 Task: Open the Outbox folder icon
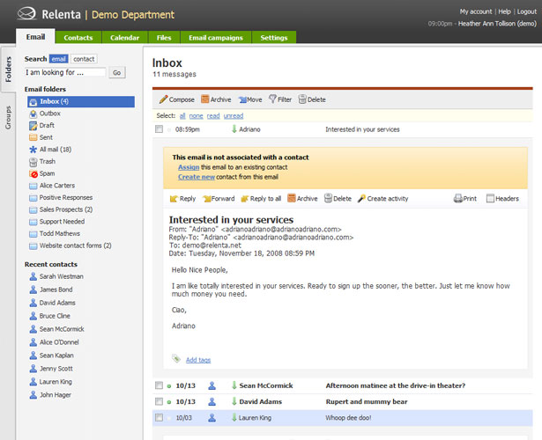click(x=33, y=114)
